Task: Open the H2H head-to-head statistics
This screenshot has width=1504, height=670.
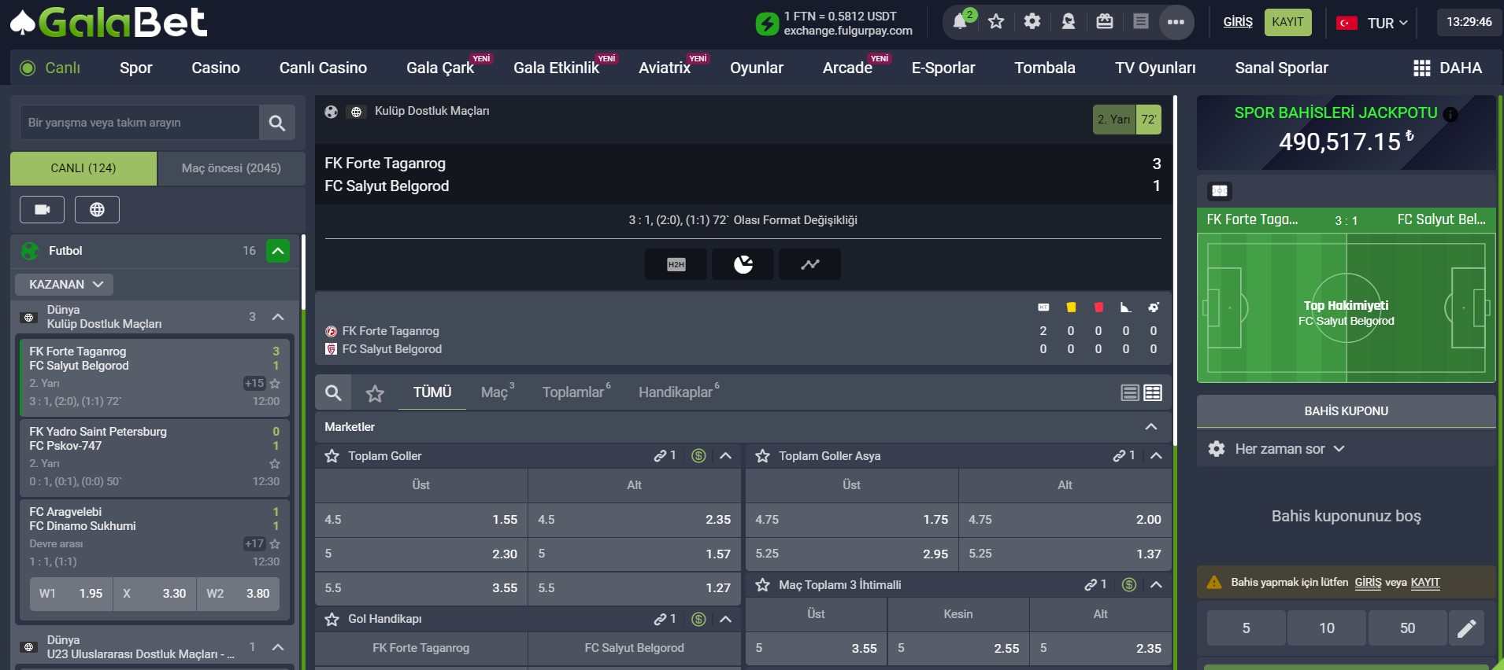Action: (676, 264)
